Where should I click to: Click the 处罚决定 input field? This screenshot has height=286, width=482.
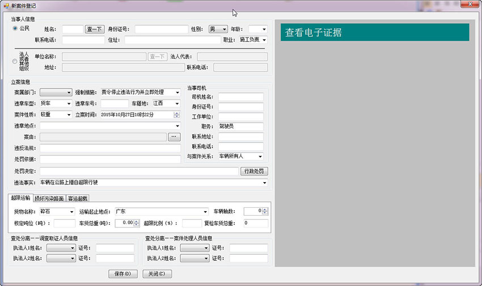pos(139,171)
